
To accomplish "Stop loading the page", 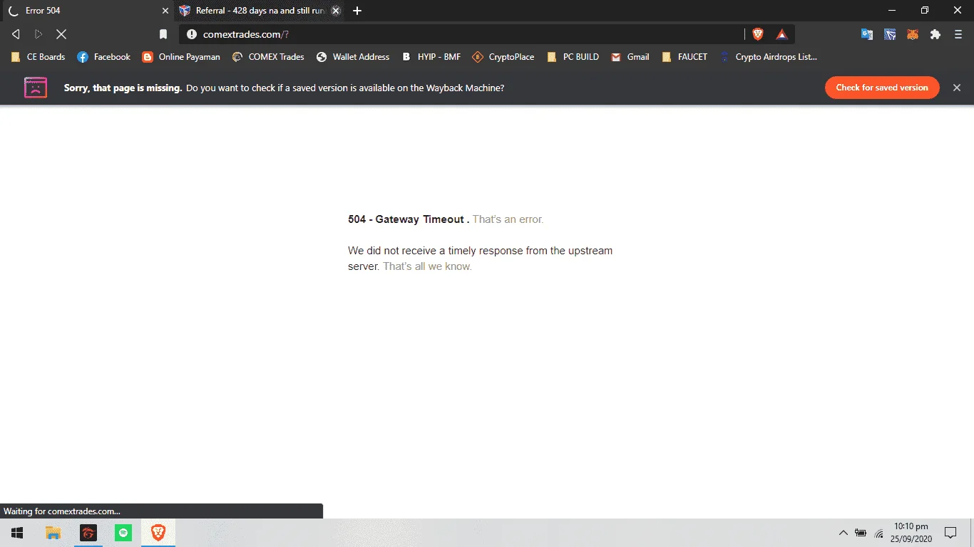I will click(61, 34).
